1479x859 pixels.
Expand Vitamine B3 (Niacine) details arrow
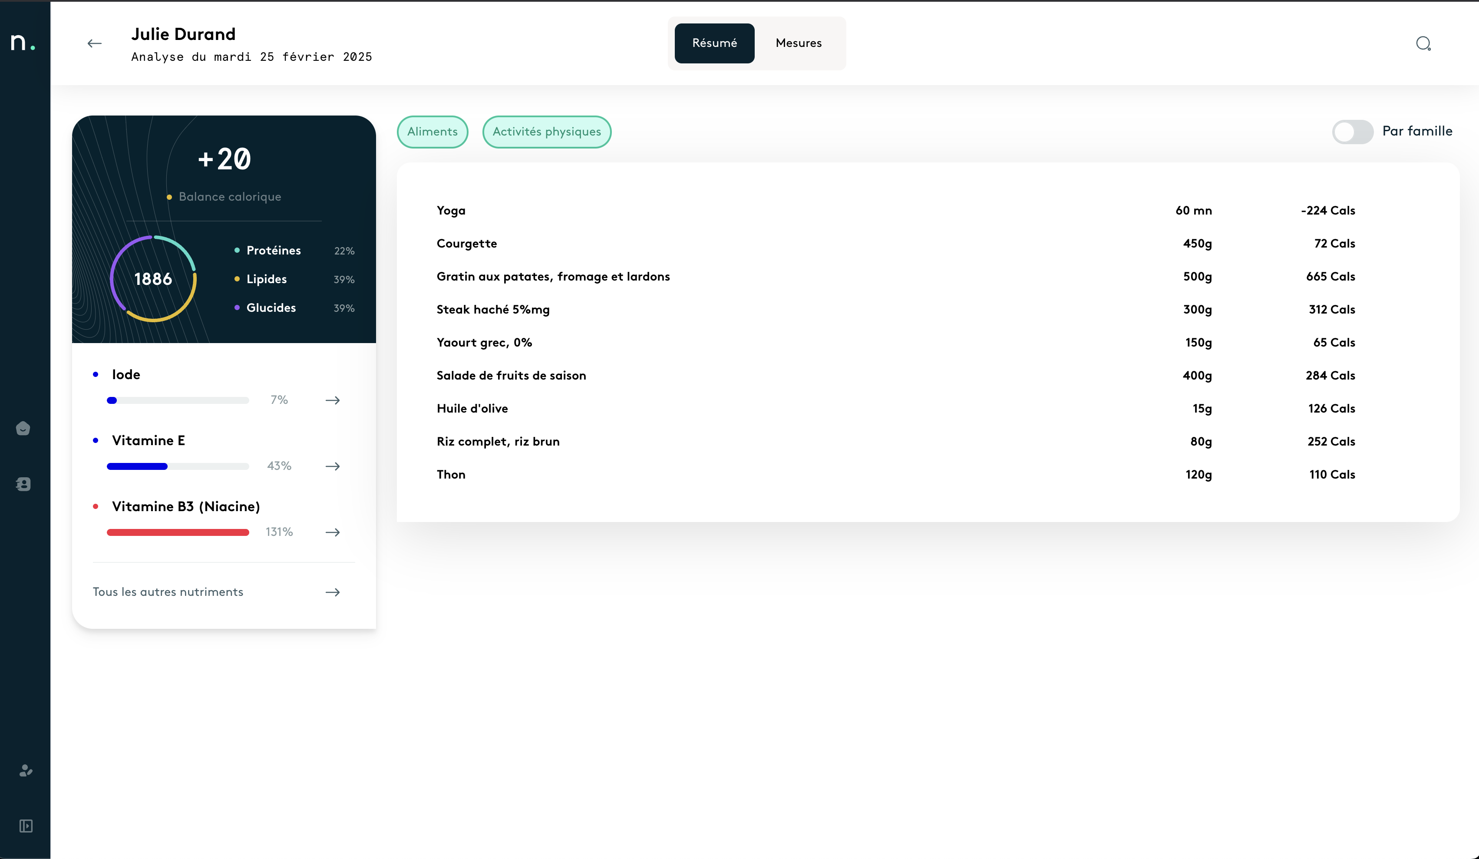coord(332,532)
